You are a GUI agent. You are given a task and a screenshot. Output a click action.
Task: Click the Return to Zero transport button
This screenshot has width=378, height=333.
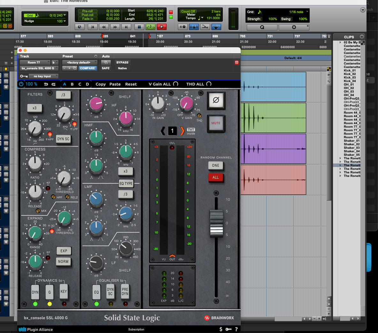coord(93,27)
